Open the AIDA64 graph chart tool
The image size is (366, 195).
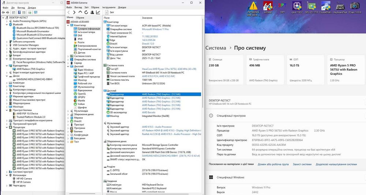coord(98,12)
